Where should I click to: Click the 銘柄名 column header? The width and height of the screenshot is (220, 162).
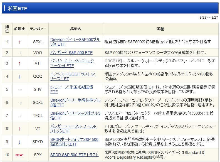pos(76,29)
